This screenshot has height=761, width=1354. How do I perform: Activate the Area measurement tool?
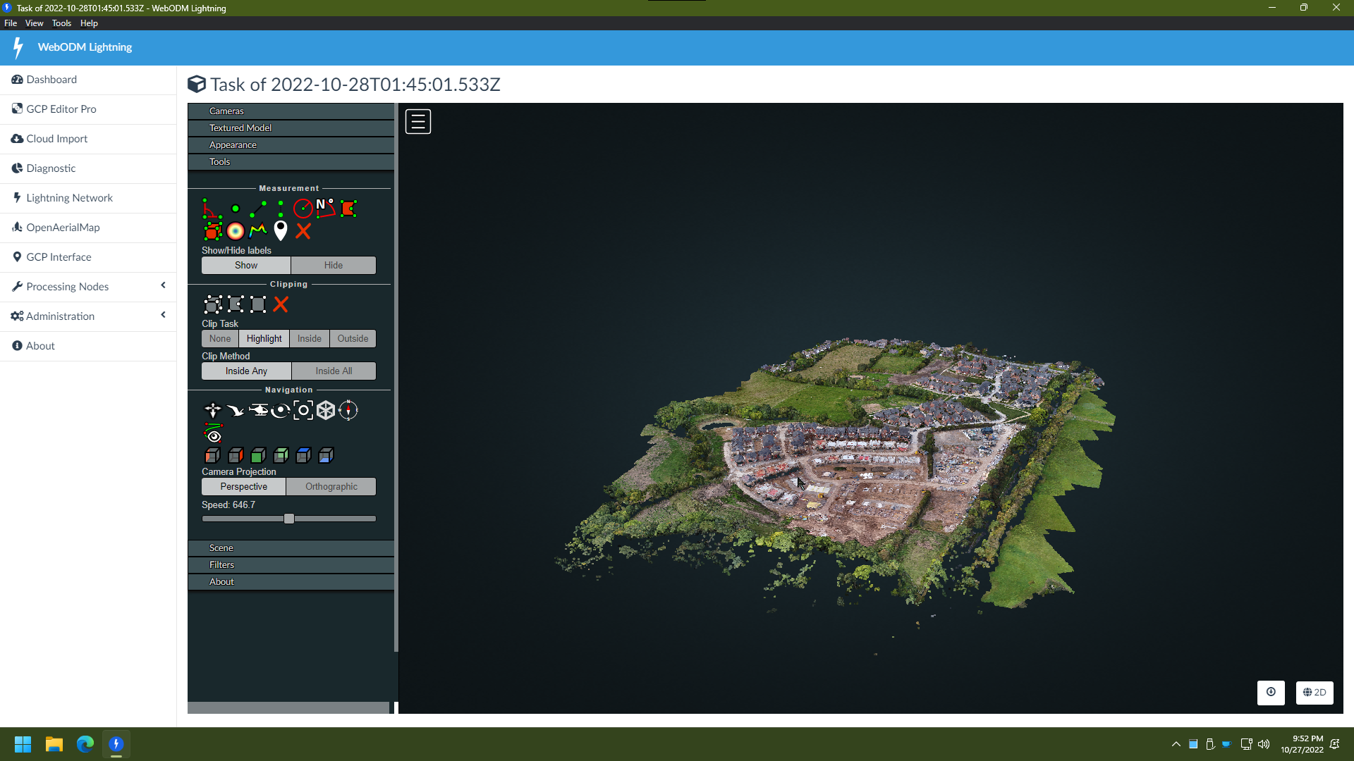[x=347, y=209]
